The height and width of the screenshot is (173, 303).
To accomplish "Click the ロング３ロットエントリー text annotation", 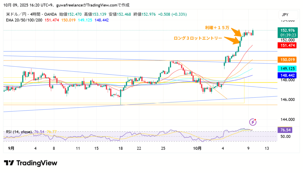I will (x=198, y=38).
